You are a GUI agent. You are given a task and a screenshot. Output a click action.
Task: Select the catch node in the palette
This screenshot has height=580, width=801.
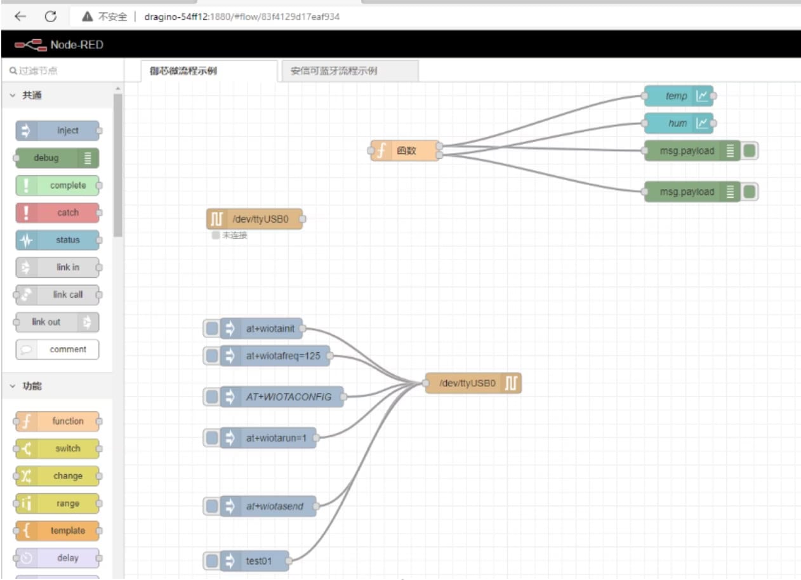pos(58,213)
